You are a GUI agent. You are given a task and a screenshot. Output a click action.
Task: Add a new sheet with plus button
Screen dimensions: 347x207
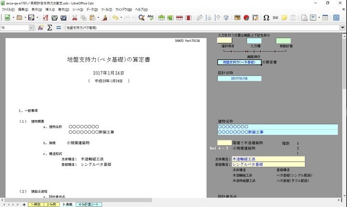24,205
